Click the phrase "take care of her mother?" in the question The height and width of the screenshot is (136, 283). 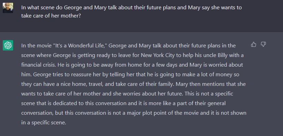(51, 16)
